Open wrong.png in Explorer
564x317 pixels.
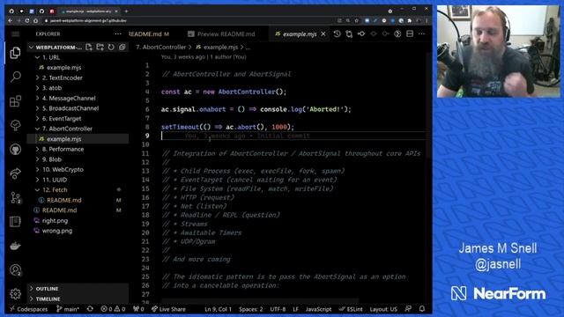[x=56, y=231]
